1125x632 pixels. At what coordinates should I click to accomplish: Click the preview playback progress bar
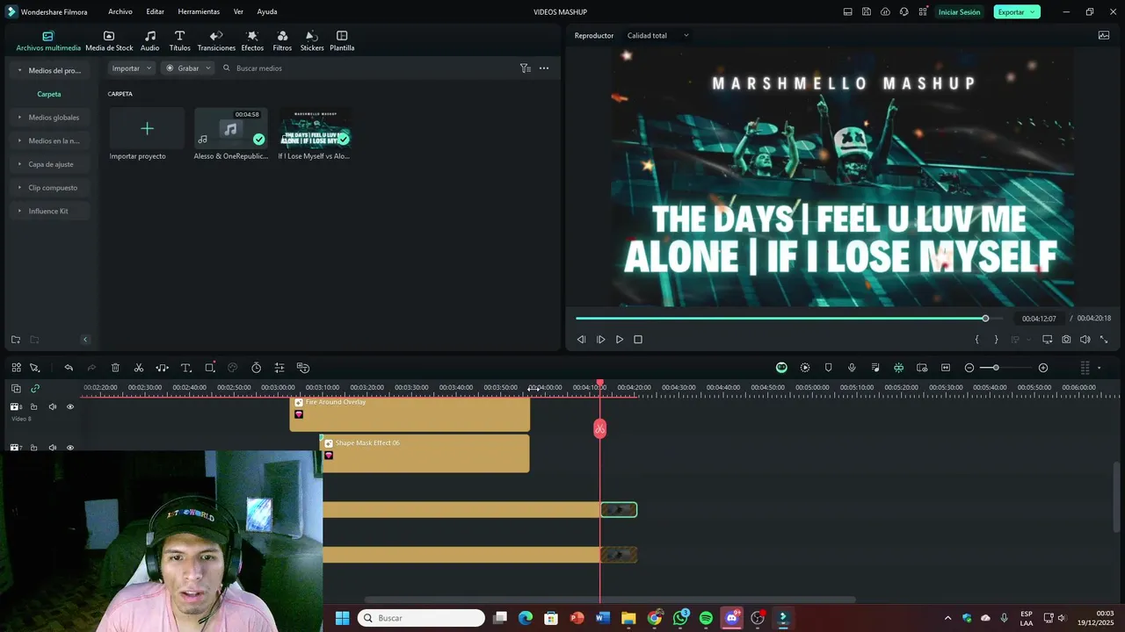[x=788, y=319]
